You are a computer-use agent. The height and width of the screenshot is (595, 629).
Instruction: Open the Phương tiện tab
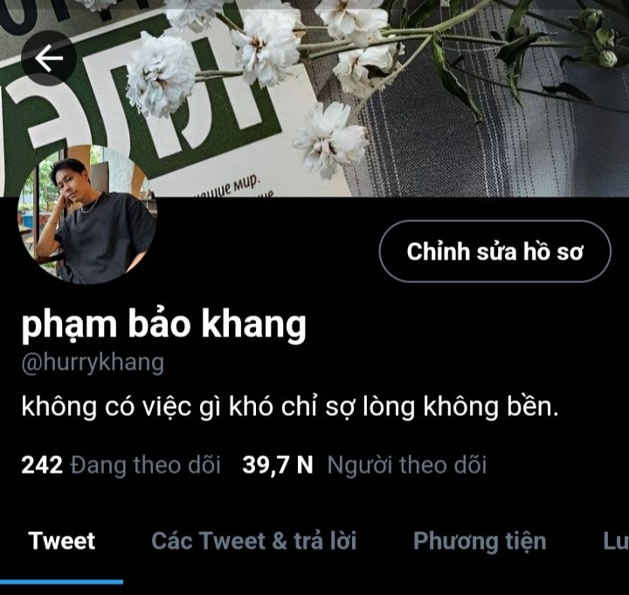coord(480,541)
